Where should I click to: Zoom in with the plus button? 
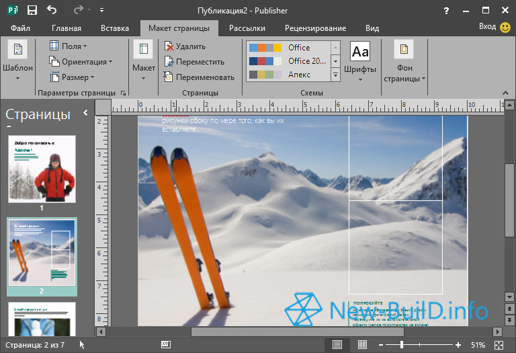point(458,345)
